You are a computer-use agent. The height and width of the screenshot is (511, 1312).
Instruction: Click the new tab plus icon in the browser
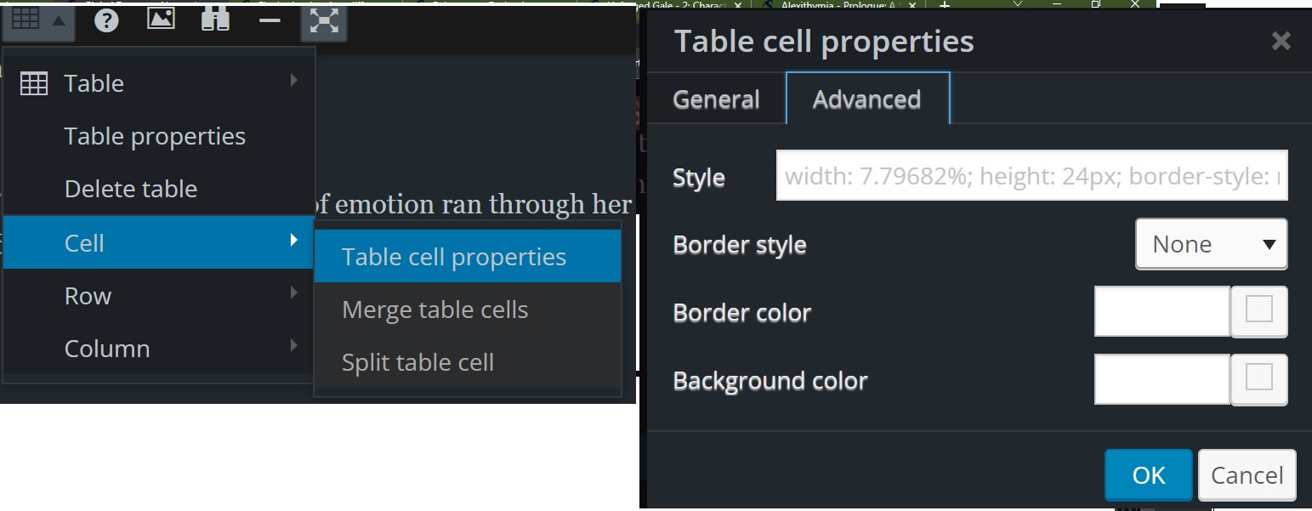[x=944, y=4]
